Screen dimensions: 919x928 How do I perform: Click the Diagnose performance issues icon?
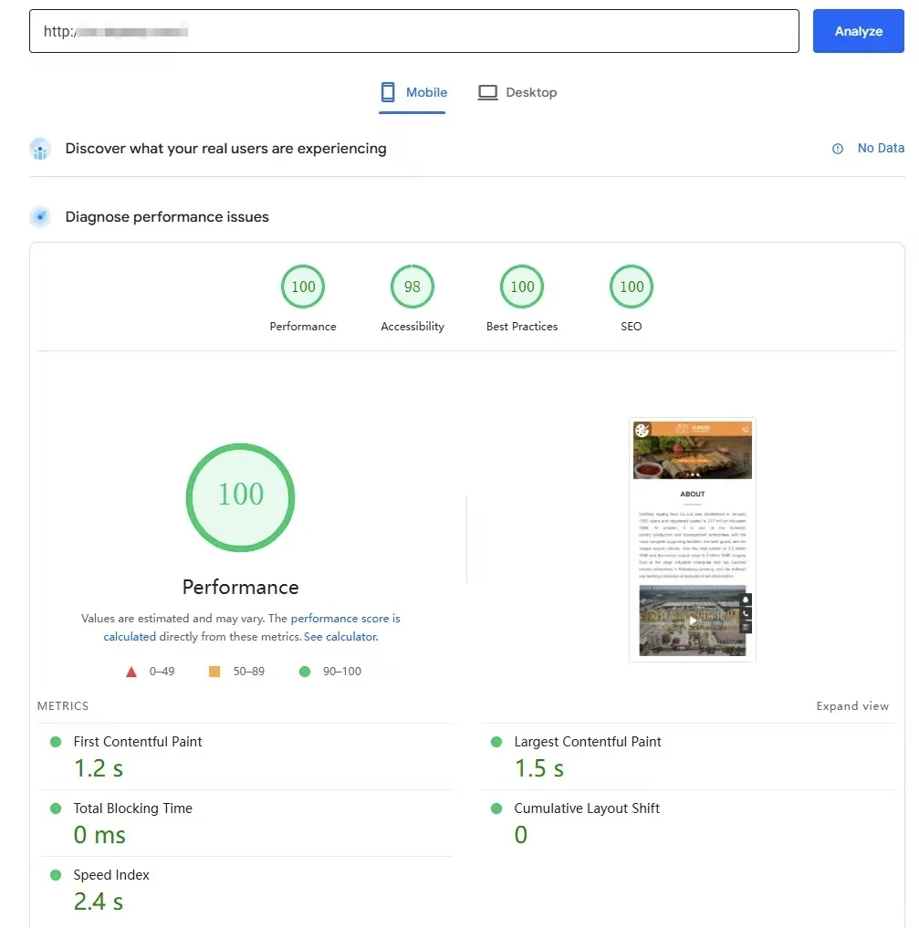tap(40, 217)
